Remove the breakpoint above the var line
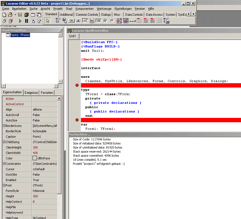This screenshot has width=241, height=219. [x=77, y=120]
